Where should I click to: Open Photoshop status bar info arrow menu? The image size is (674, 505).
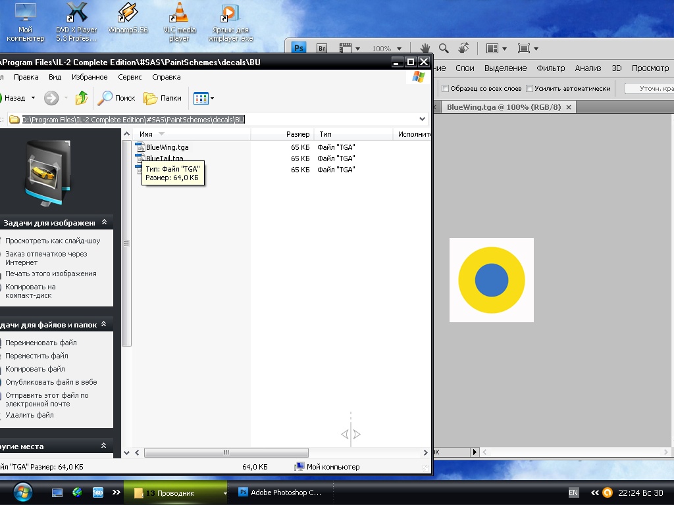(x=475, y=452)
